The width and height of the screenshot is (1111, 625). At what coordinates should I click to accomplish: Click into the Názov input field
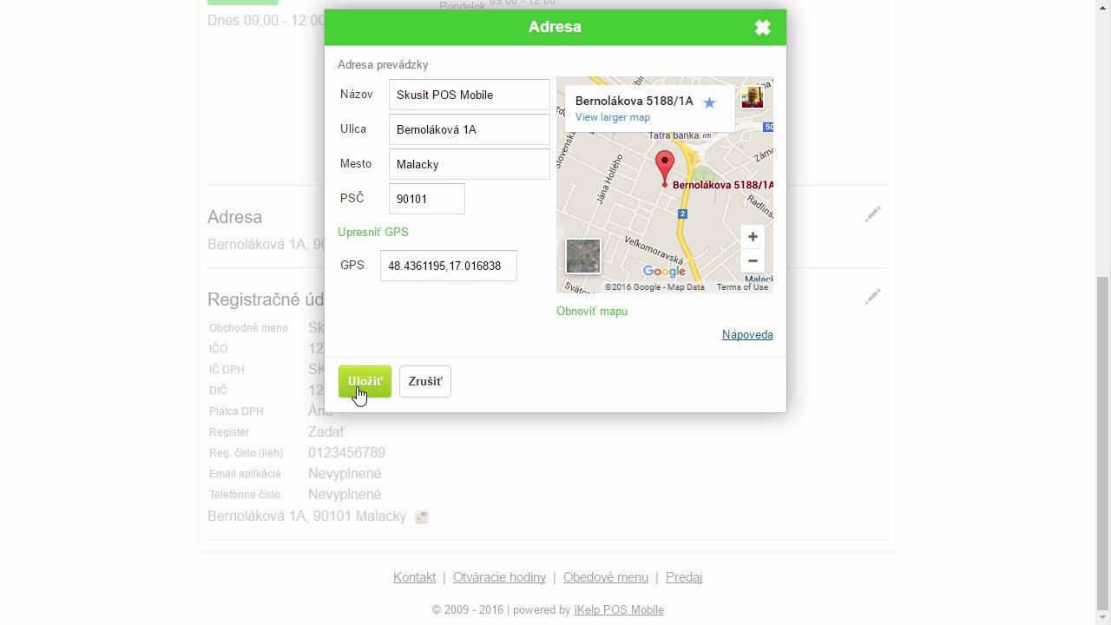point(470,95)
